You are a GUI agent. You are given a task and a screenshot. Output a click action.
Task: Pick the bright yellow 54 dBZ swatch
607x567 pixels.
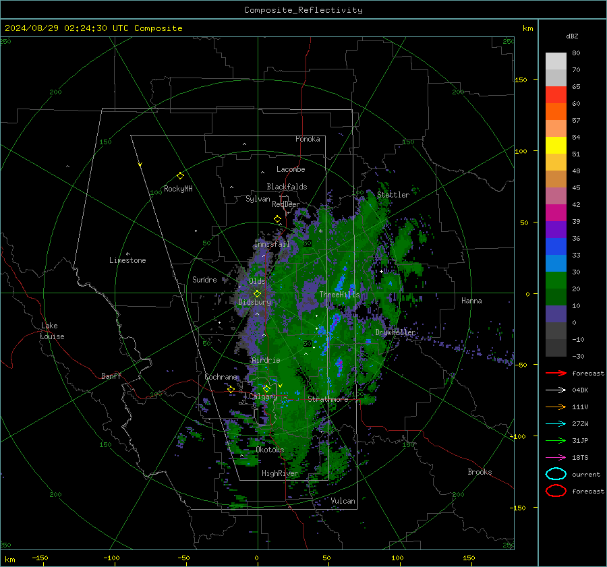pyautogui.click(x=556, y=146)
